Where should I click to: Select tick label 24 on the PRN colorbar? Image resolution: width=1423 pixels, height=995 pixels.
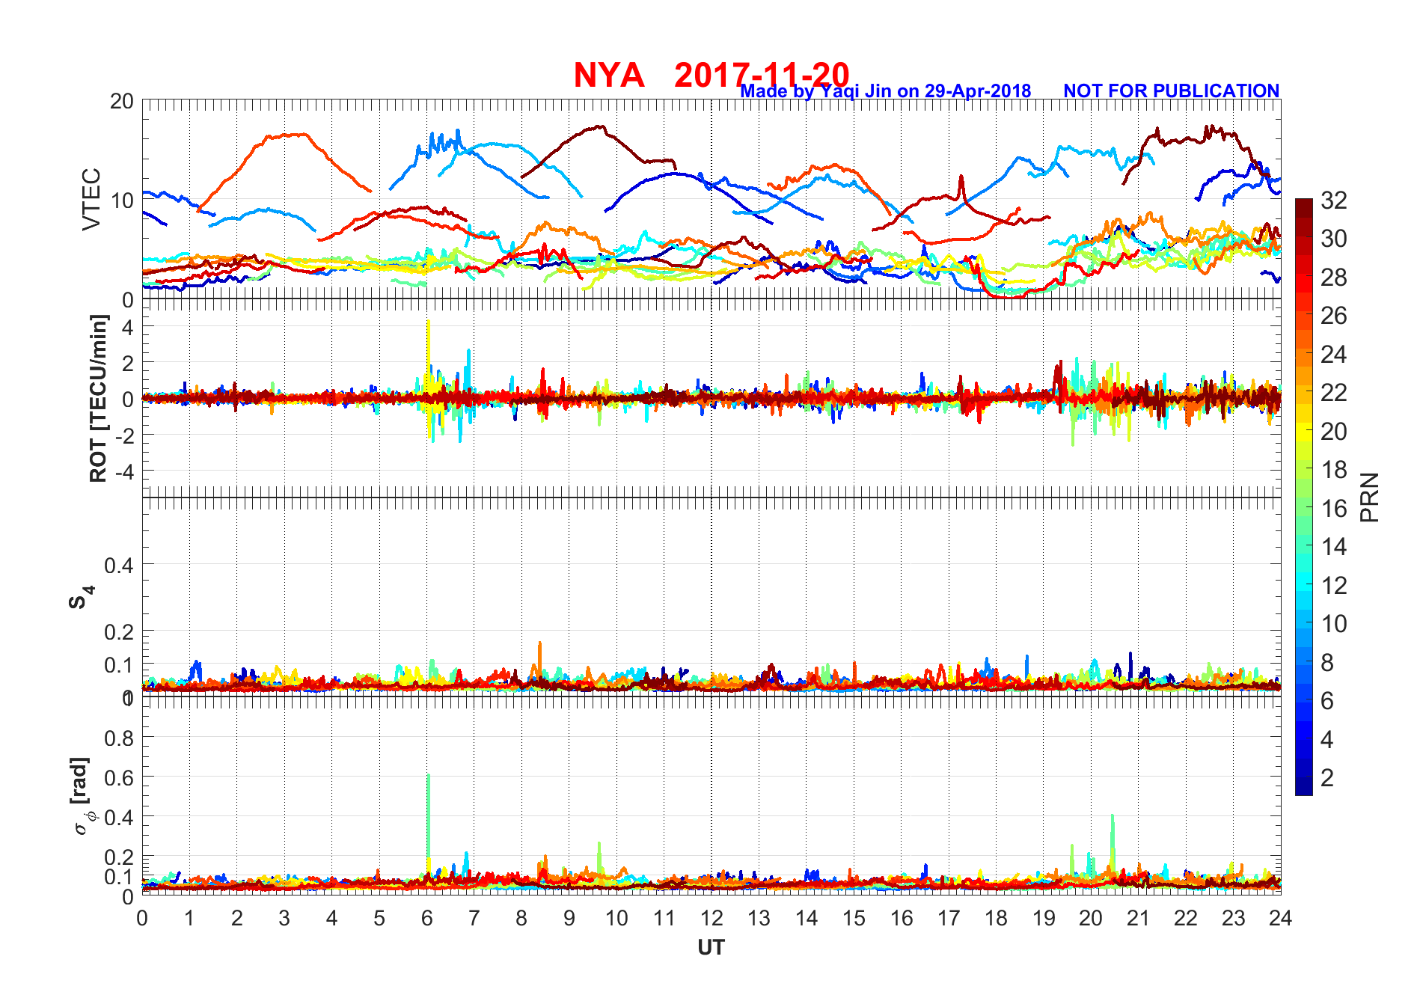1334,354
